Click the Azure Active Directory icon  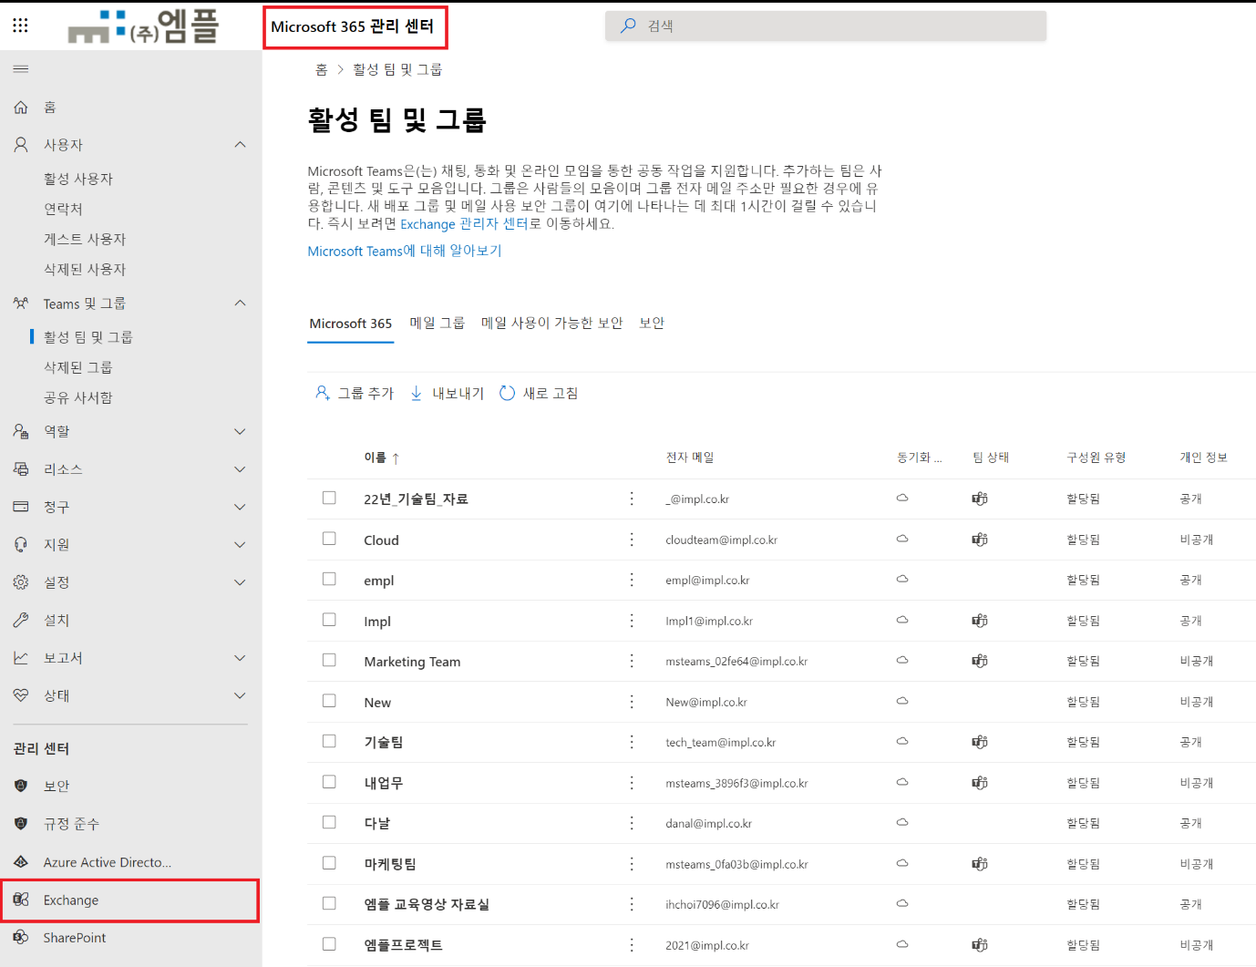click(21, 862)
